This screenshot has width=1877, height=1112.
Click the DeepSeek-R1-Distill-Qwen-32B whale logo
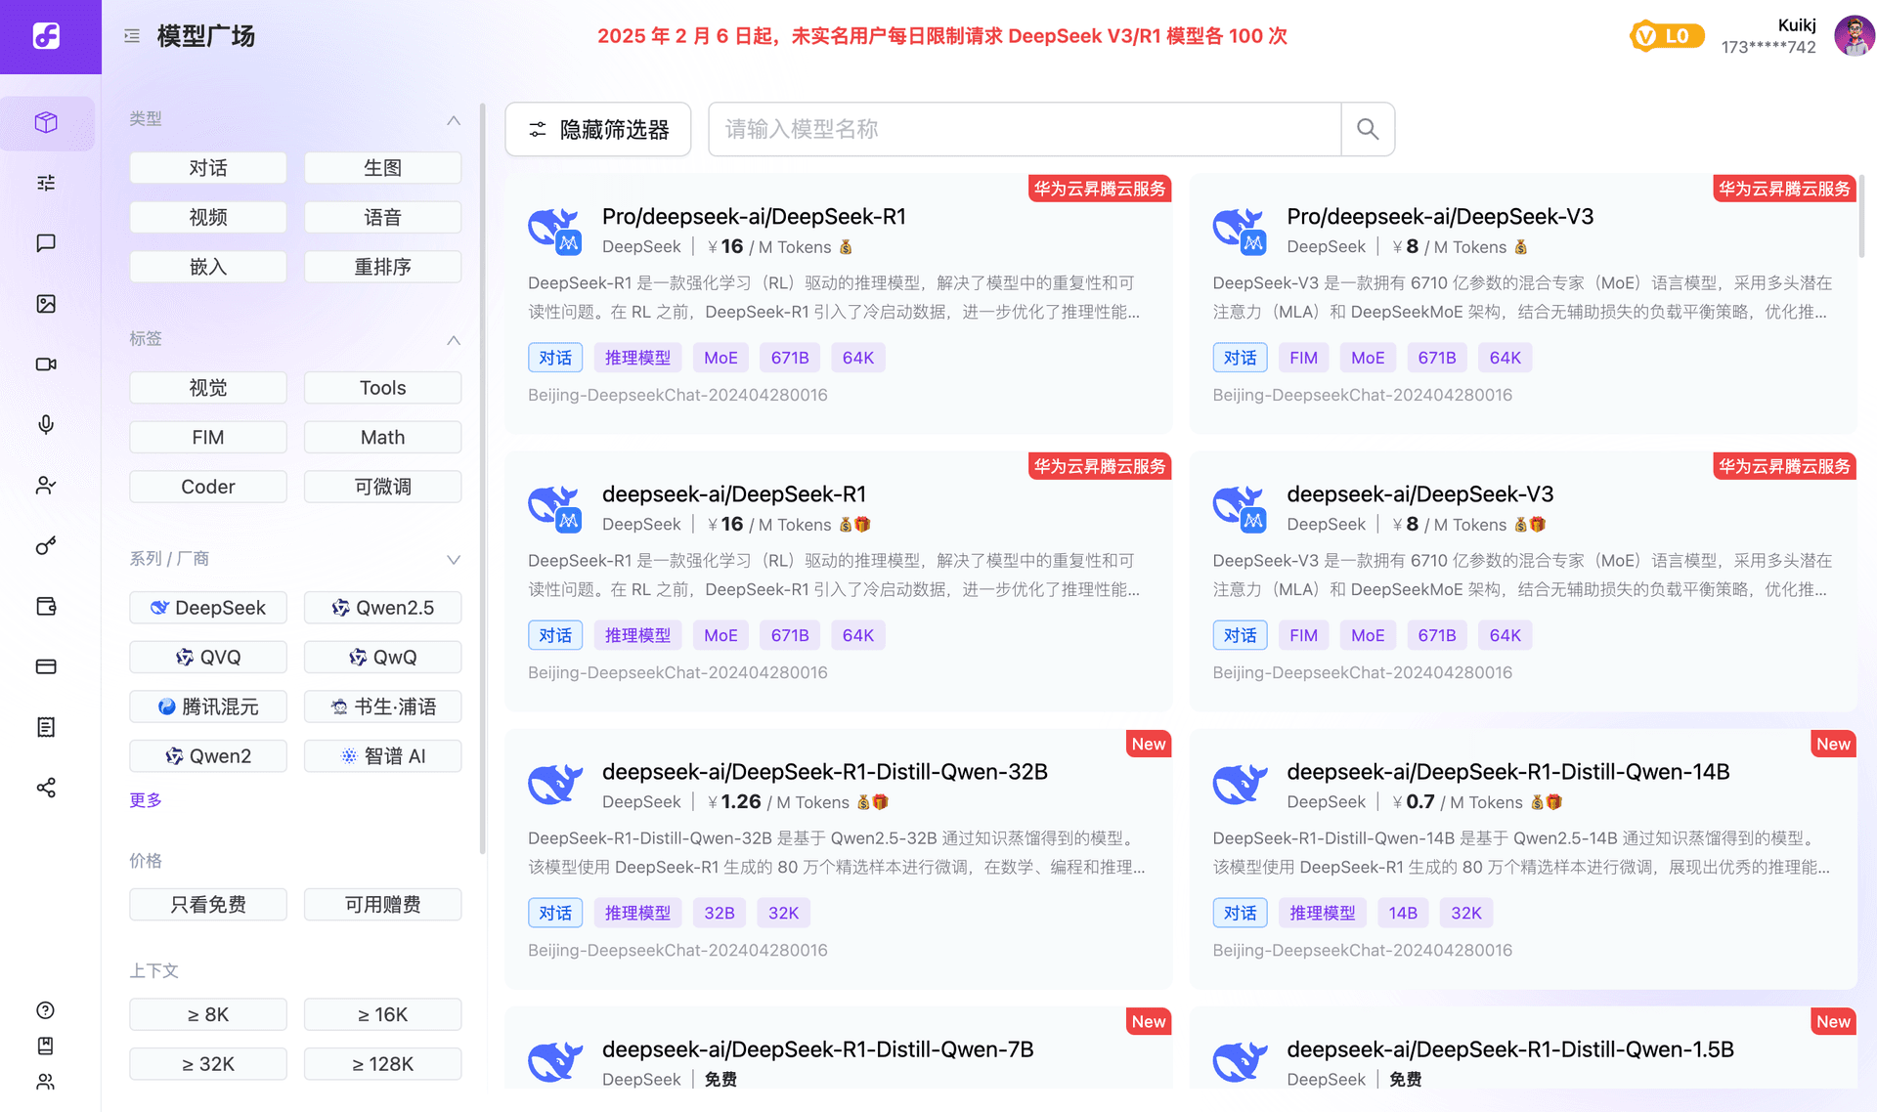pos(555,785)
